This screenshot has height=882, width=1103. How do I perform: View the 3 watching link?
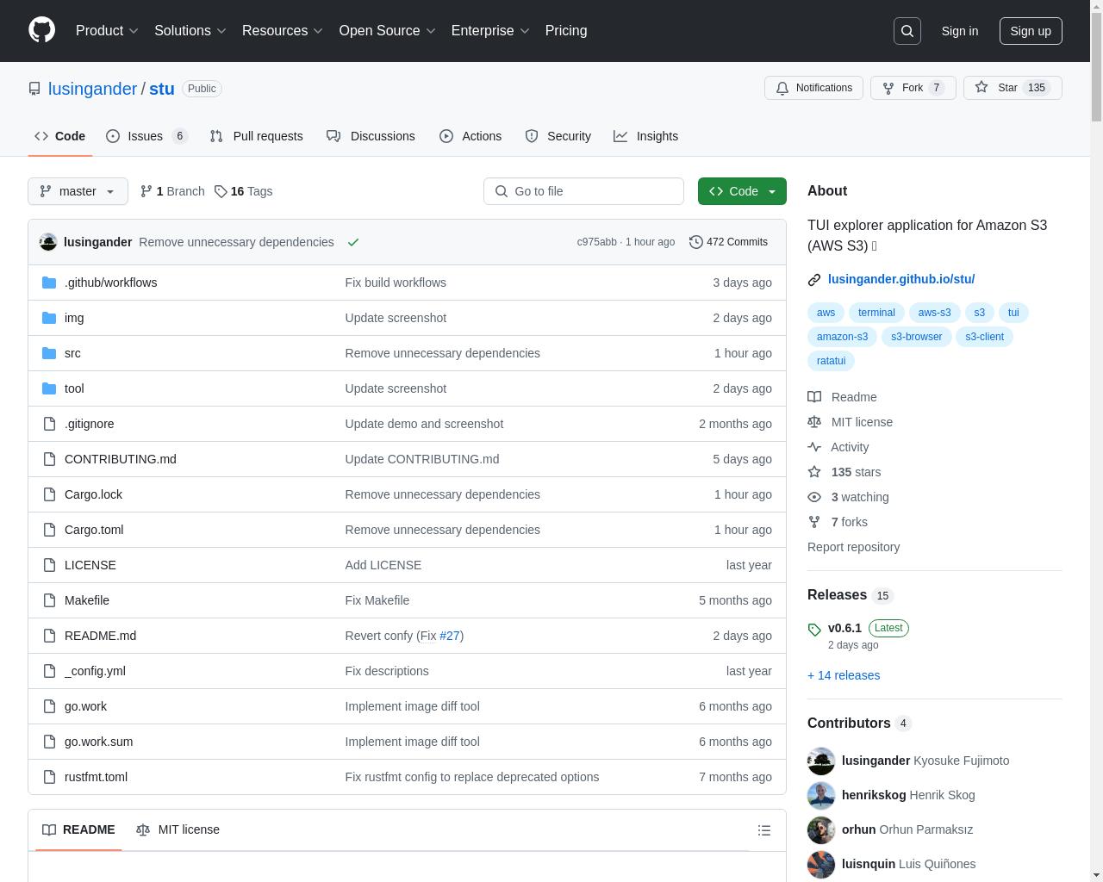(x=848, y=497)
